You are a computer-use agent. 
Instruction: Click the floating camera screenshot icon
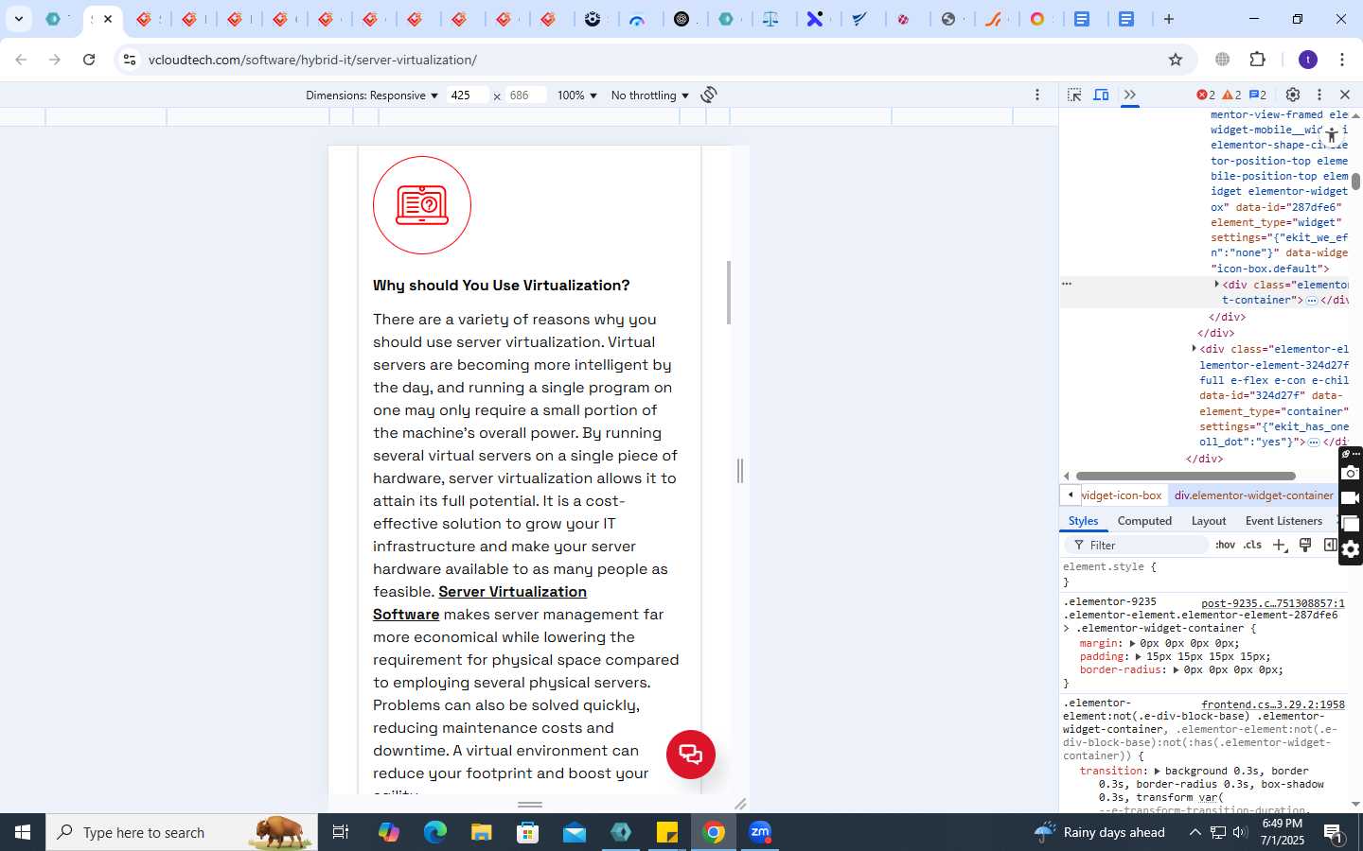point(1351,473)
